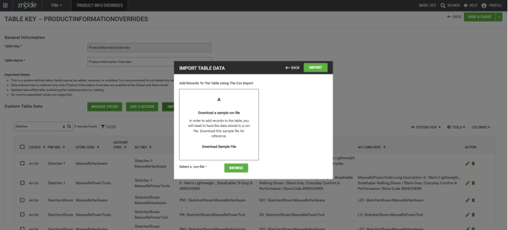Viewport: 508px width, 230px height.
Task: Click 'Download a sample csv file' heading
Action: pos(219,113)
